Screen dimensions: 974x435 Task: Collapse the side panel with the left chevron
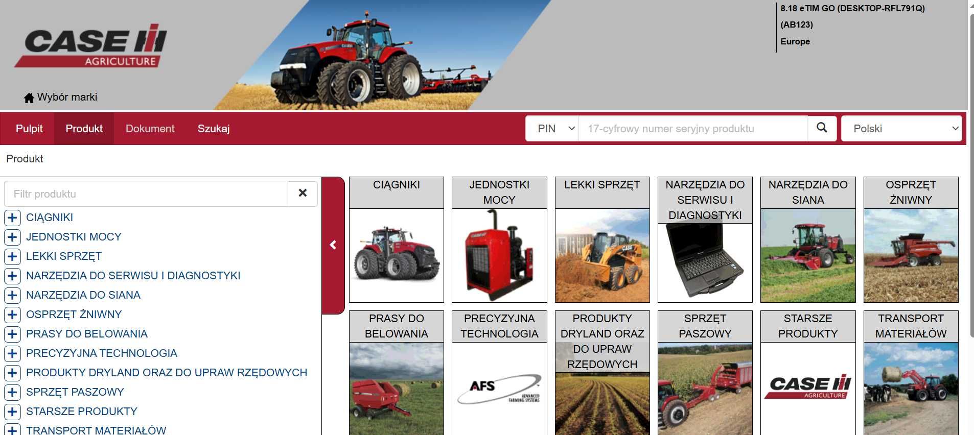coord(333,245)
